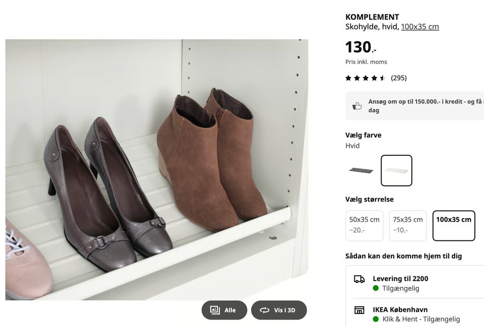Open the 100x35 cm measurement link

click(x=420, y=27)
